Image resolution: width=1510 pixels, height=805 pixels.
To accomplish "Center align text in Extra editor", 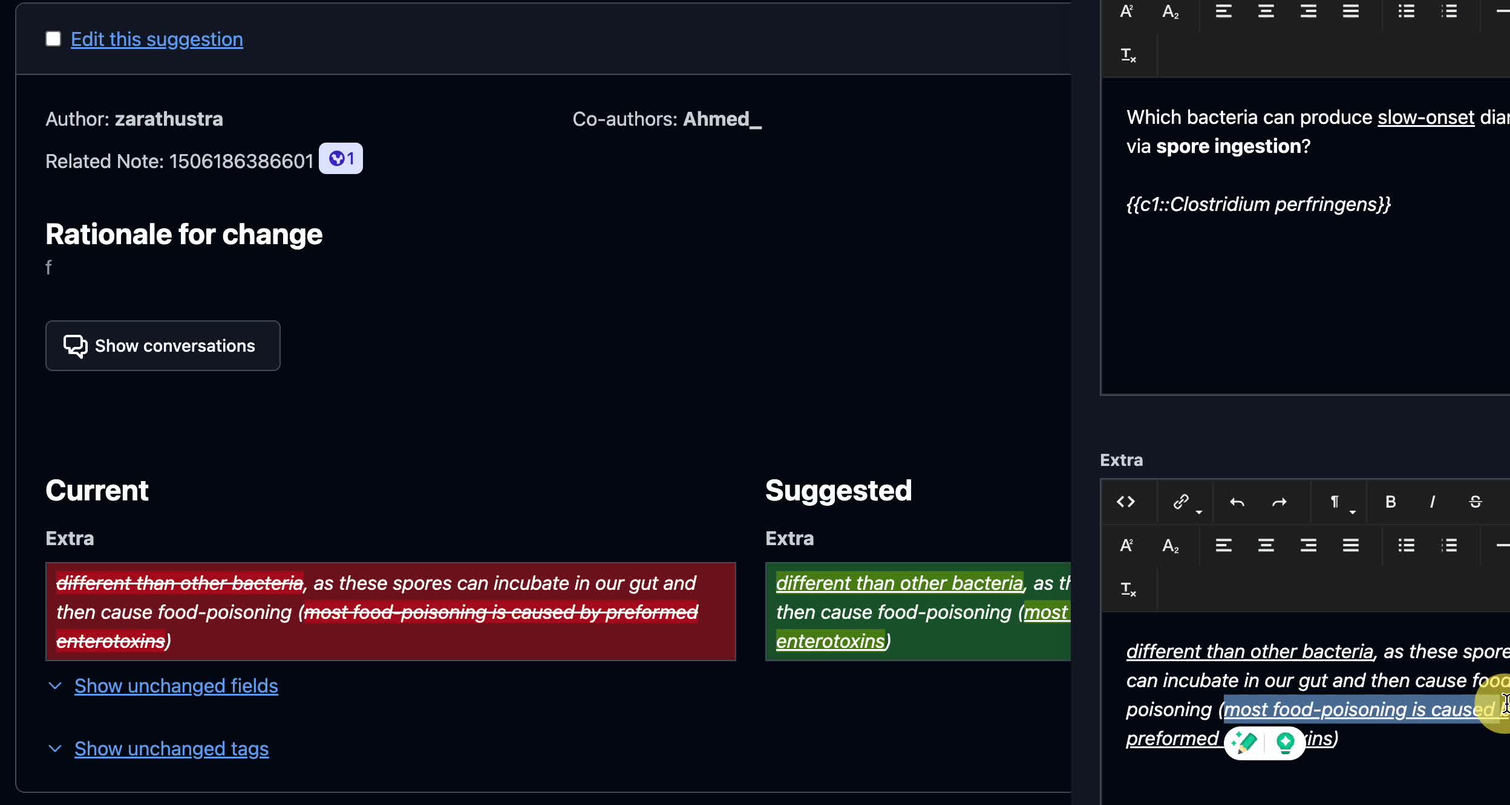I will tap(1266, 546).
